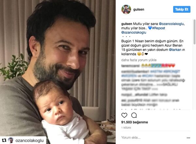Follow gulsen with the Takip Et button
This screenshot has width=196, height=144.
click(182, 9)
